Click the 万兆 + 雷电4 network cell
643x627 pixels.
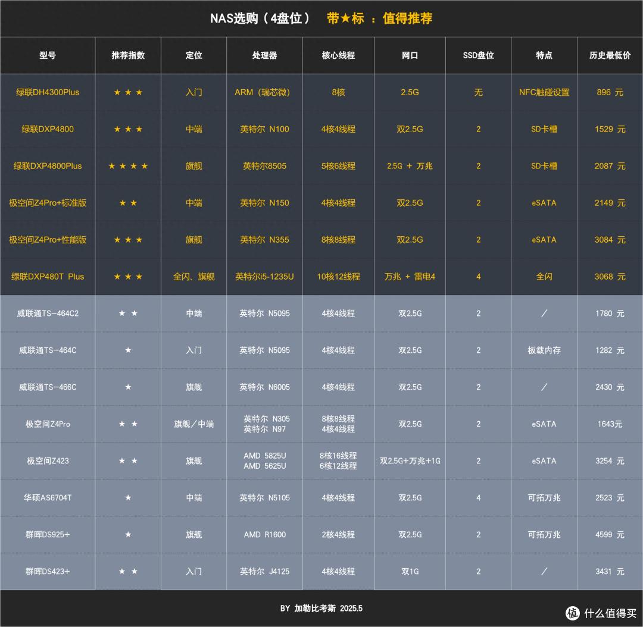[410, 277]
